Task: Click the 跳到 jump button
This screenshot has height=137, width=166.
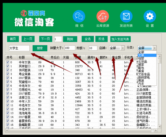Action: pyautogui.click(x=70, y=39)
